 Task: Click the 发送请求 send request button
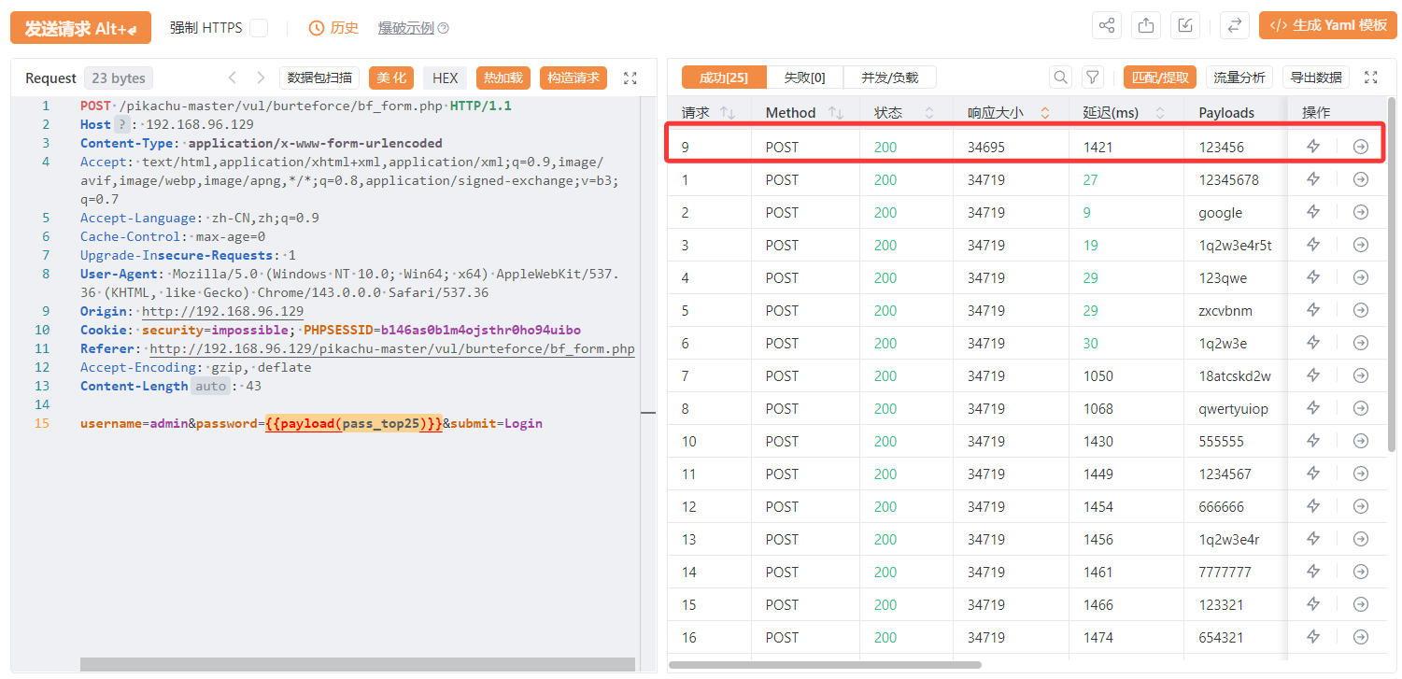tap(80, 28)
